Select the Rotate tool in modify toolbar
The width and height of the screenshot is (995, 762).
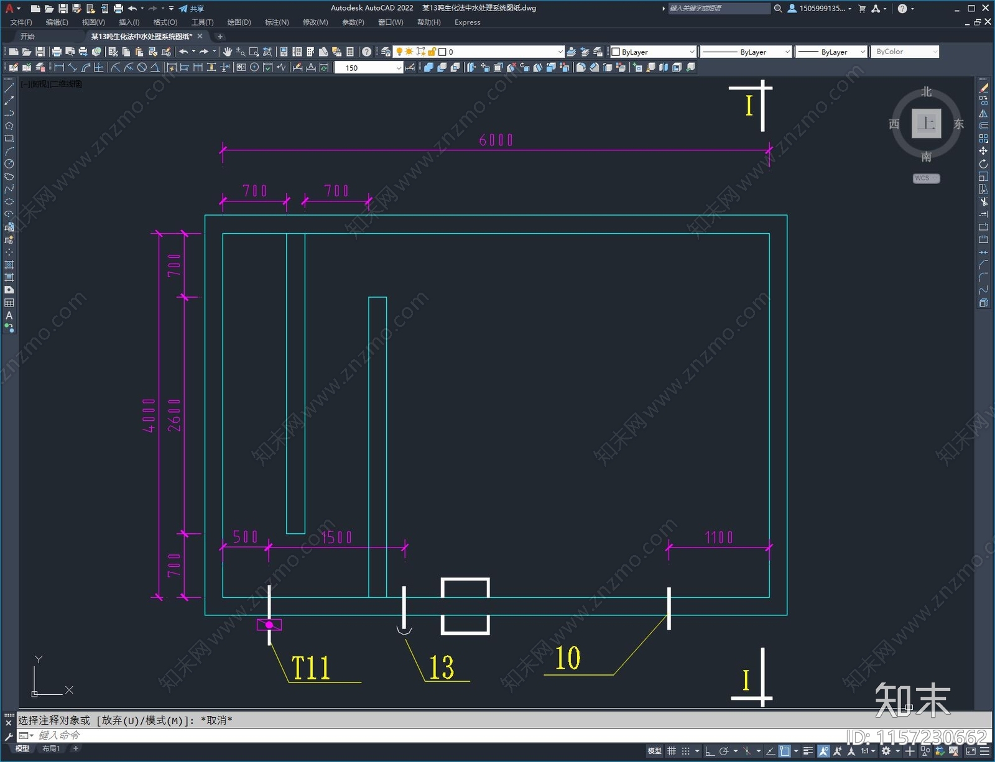point(983,164)
